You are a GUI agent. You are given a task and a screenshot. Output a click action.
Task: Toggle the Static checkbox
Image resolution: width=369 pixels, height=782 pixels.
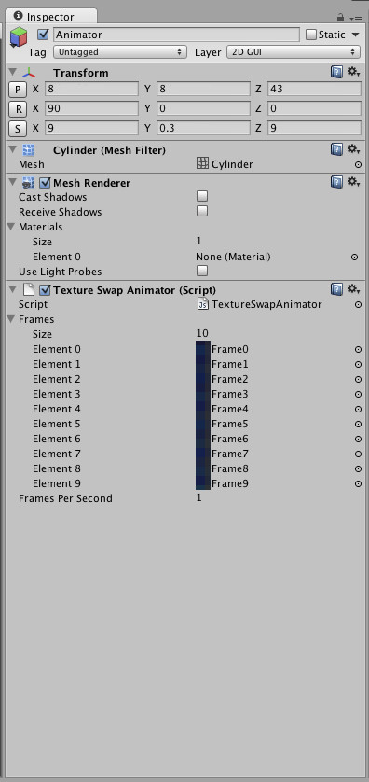pyautogui.click(x=311, y=35)
